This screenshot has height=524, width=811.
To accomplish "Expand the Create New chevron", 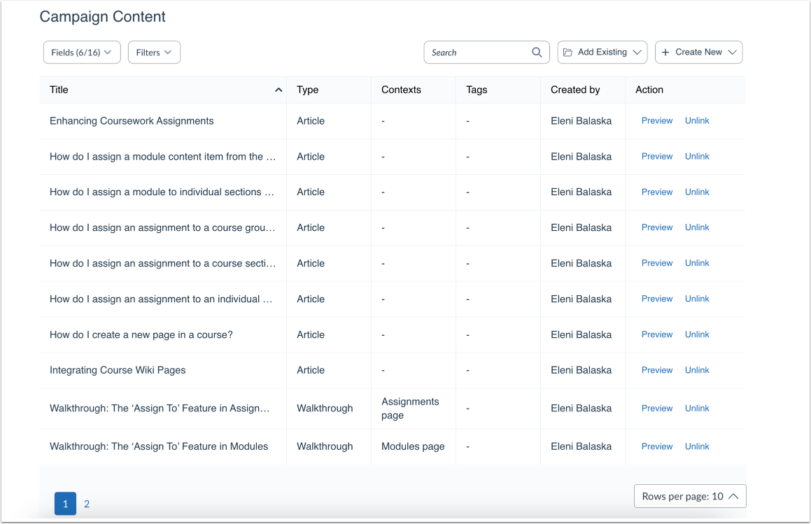I will tap(732, 52).
